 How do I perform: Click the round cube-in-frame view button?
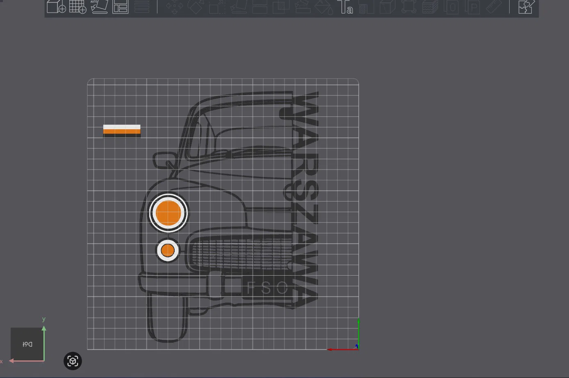(x=73, y=361)
